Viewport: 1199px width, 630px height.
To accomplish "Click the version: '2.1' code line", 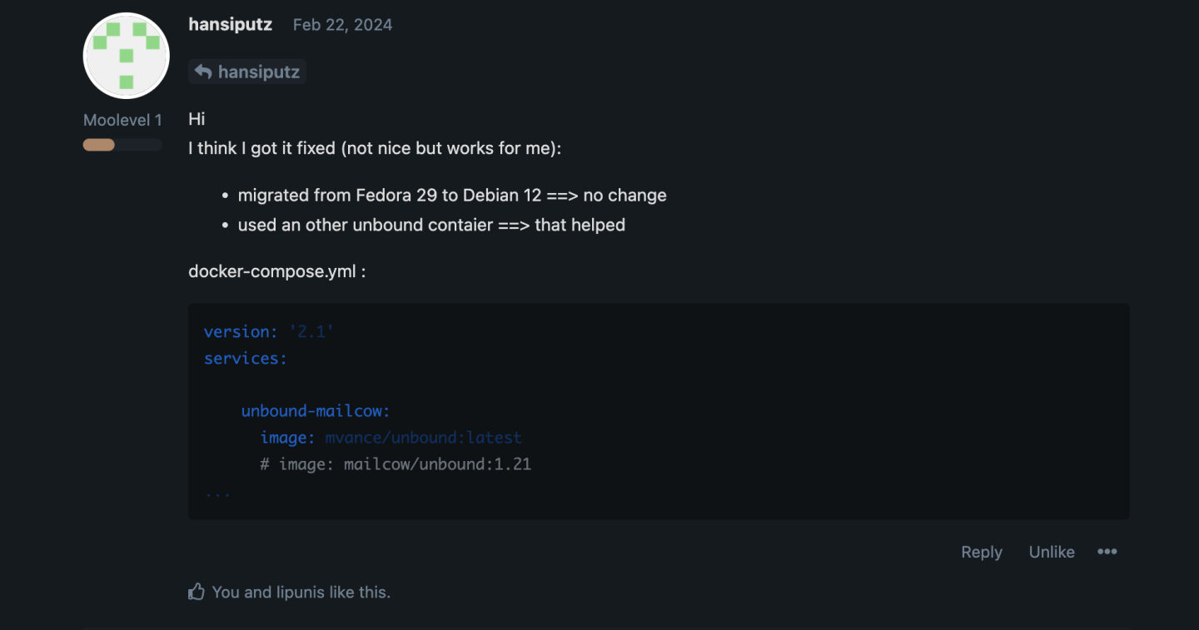I will click(269, 331).
